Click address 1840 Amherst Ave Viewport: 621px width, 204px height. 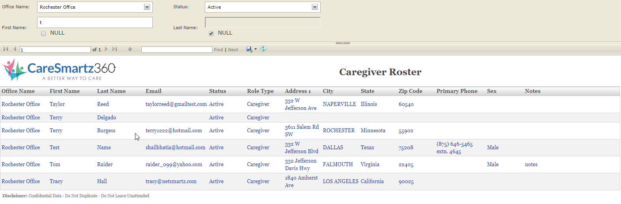pos(301,182)
